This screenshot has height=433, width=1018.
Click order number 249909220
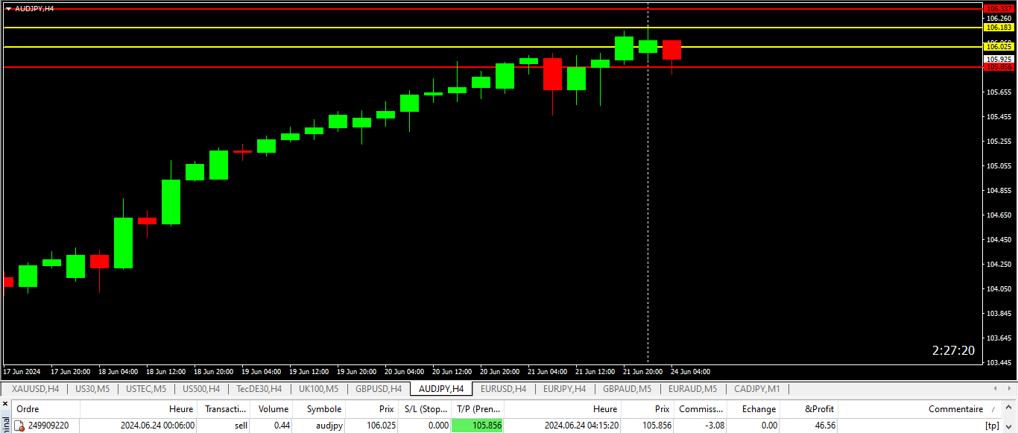tap(48, 426)
